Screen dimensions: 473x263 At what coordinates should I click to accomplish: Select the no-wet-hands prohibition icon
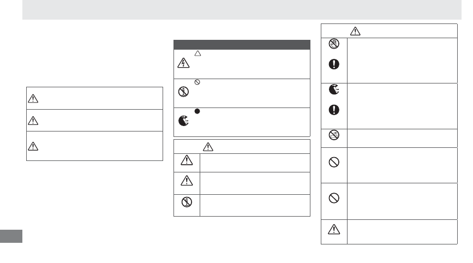[334, 44]
